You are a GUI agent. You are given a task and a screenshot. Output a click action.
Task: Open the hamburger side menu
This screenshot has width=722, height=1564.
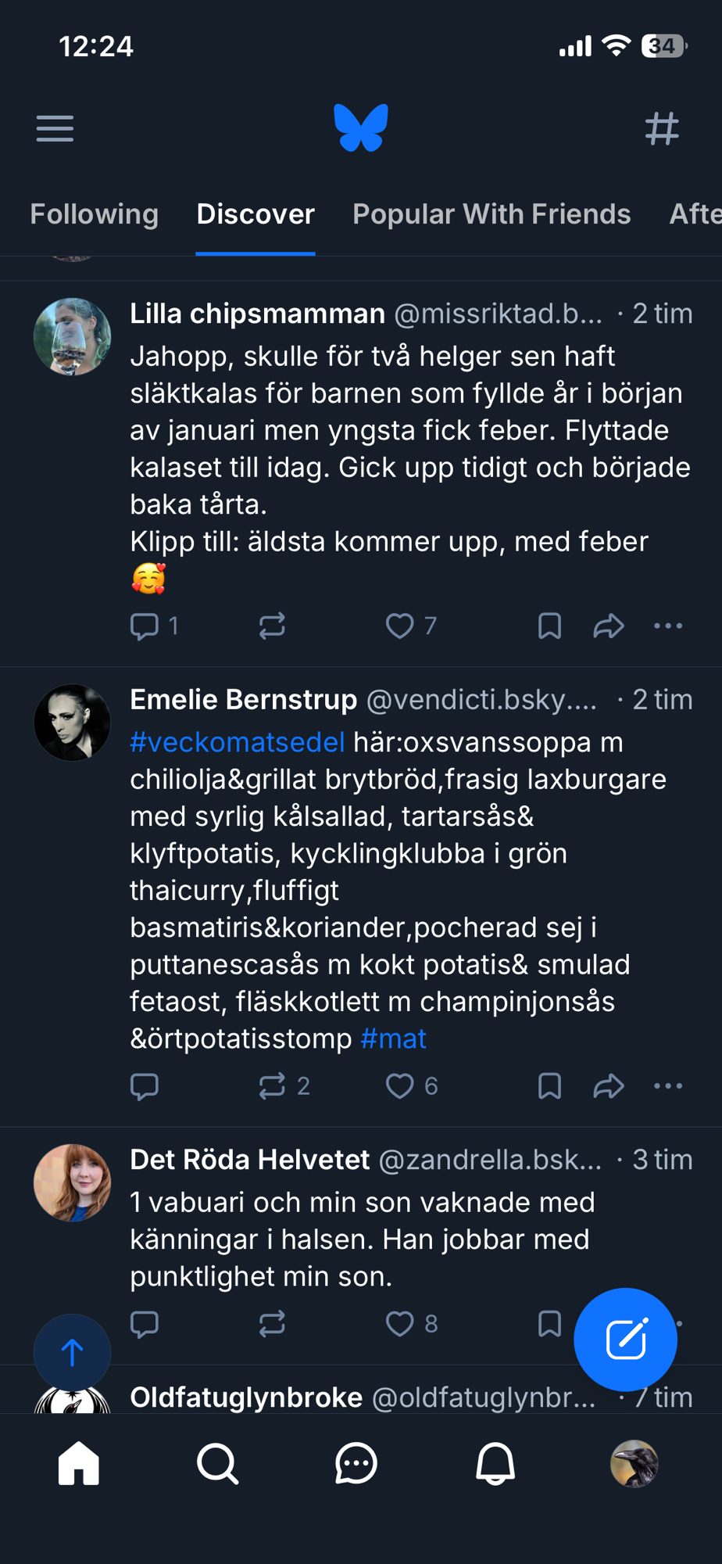point(55,128)
